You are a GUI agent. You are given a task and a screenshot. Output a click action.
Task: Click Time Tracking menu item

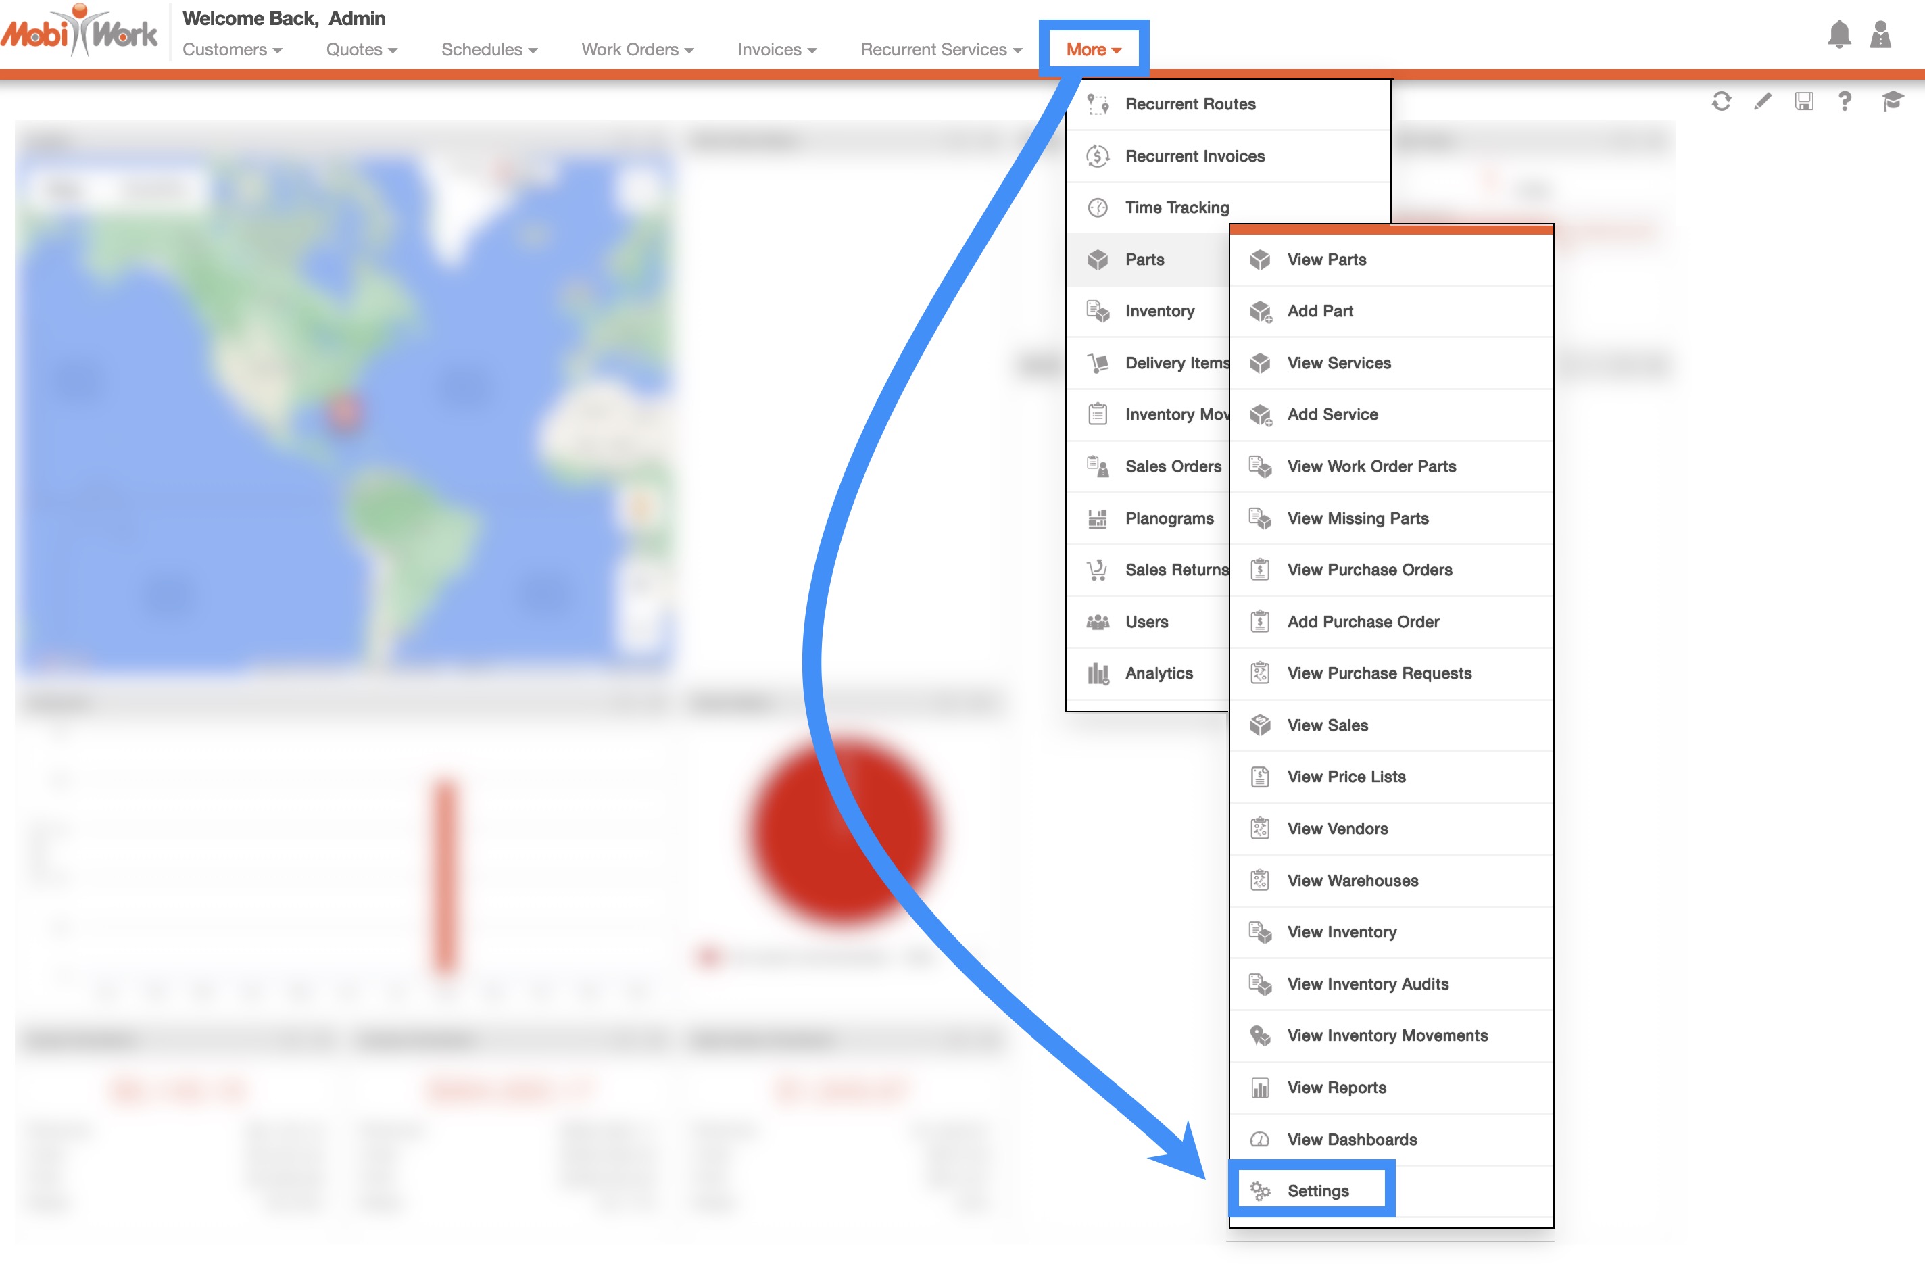click(1176, 208)
